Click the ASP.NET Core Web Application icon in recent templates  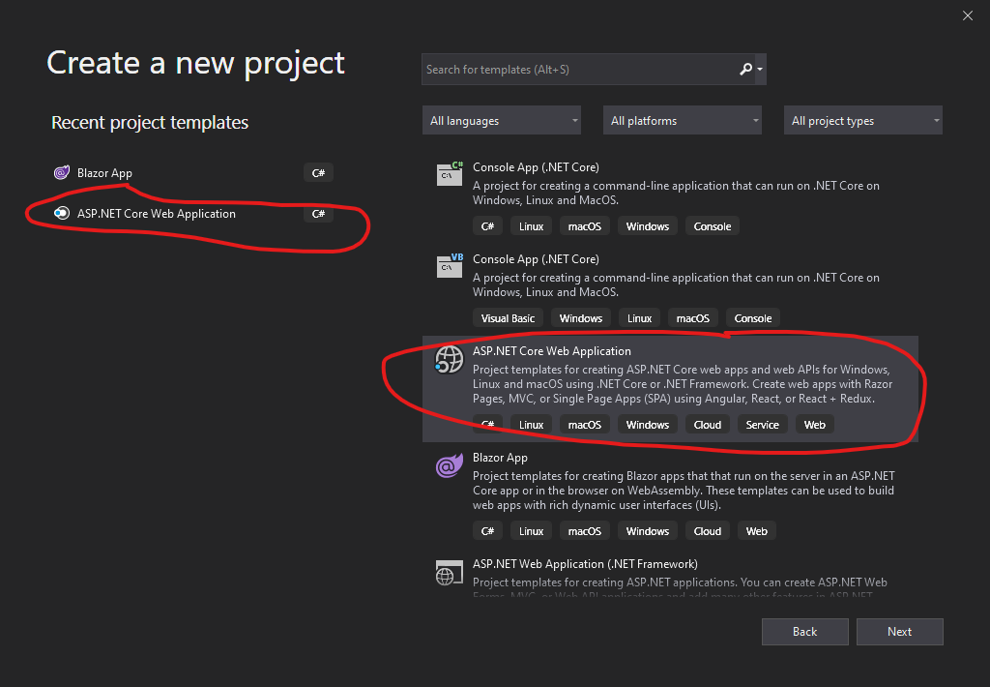(61, 214)
